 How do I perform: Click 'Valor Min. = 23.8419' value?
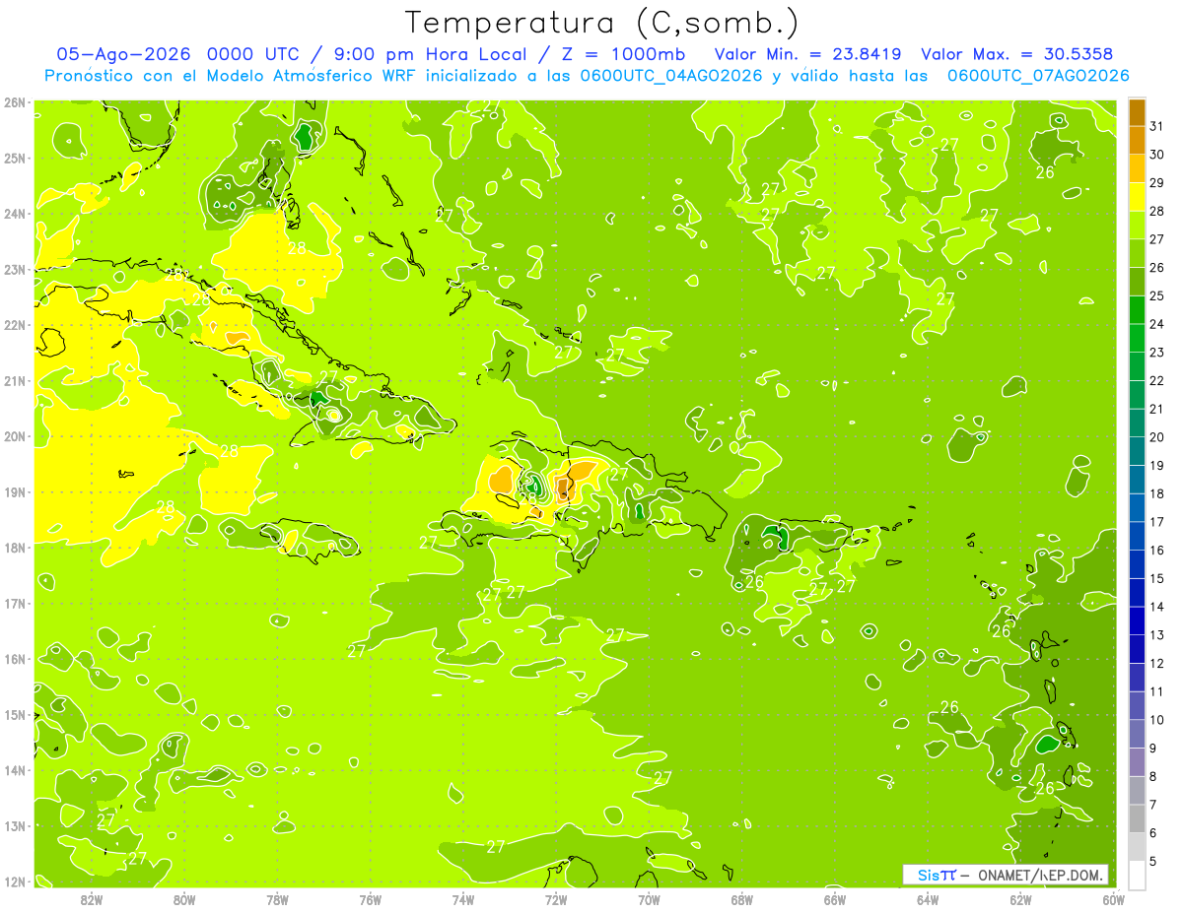[x=807, y=54]
